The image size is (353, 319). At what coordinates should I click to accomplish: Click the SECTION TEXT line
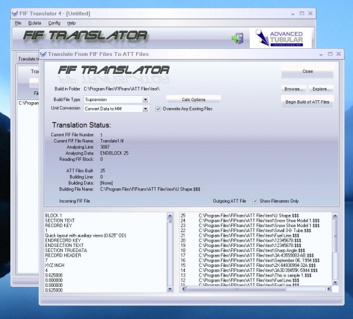(60, 221)
